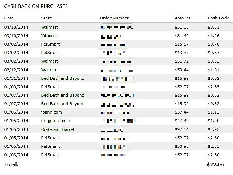
Task: Visit the joann.com store link
Action: click(x=52, y=112)
